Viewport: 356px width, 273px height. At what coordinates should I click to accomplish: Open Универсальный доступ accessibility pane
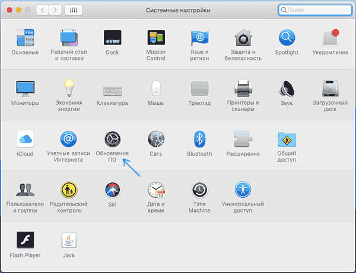coord(243,191)
